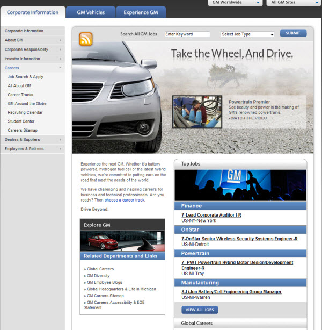Switch to the Experience GM tab
322x330 pixels.
coord(141,12)
